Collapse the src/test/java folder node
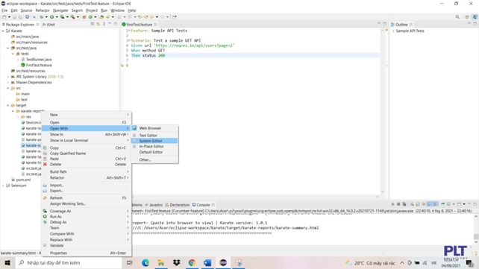 tap(8, 48)
